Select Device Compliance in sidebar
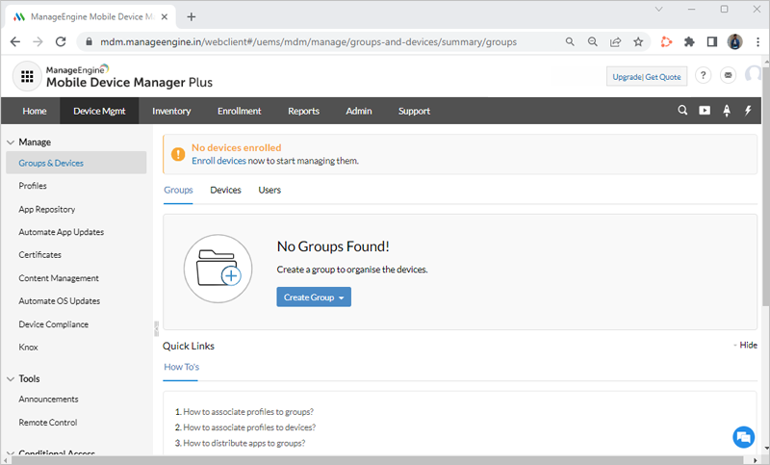The width and height of the screenshot is (770, 465). pyautogui.click(x=53, y=324)
